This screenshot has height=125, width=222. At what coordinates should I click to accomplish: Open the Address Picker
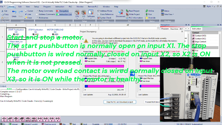click(105, 11)
